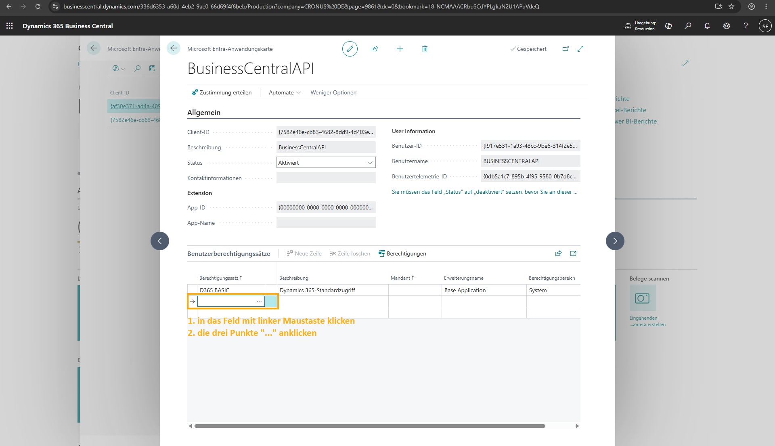This screenshot has width=775, height=446.
Task: Click the Beschreibung field with BusinessCentralAPI
Action: (x=326, y=147)
